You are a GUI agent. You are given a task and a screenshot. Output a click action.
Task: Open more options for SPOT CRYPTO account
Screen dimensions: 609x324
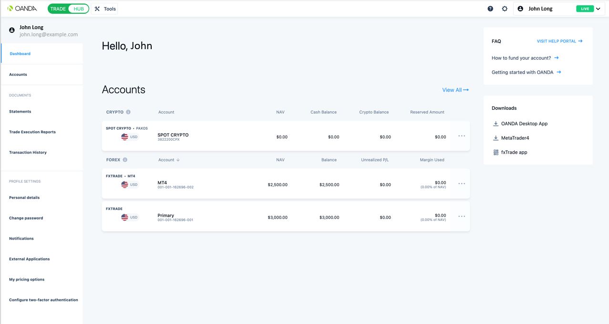[461, 136]
